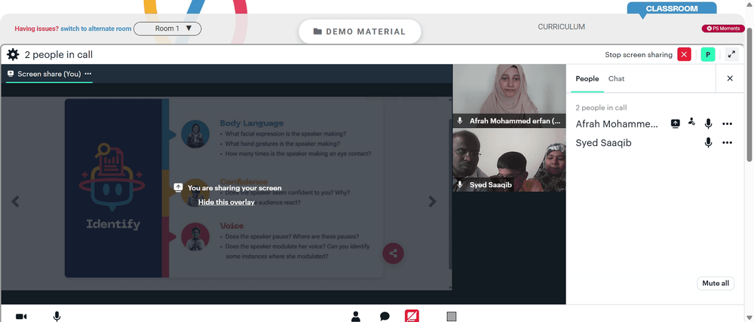Click switch to alternate room link
Image resolution: width=754 pixels, height=322 pixels.
click(x=96, y=29)
